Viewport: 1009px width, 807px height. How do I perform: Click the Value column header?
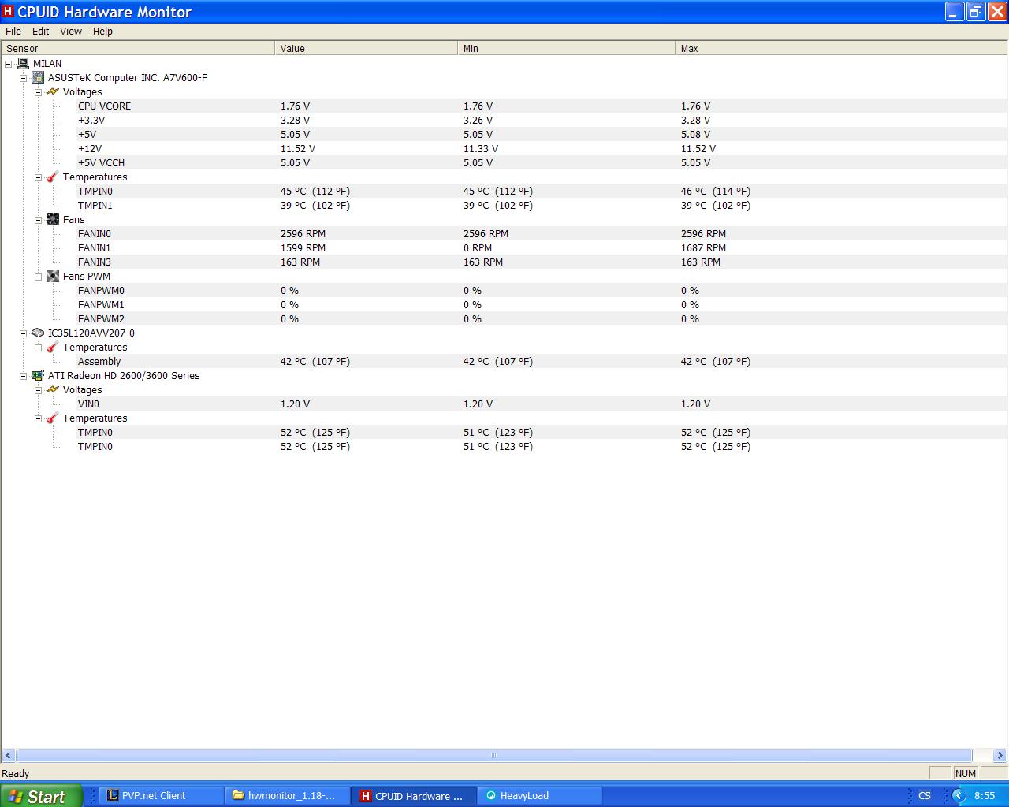(x=366, y=48)
